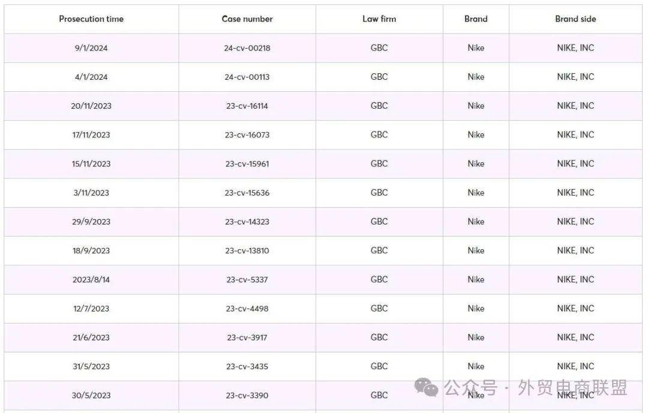The image size is (648, 413).
Task: Select case number 24-cv-00218
Action: click(247, 48)
